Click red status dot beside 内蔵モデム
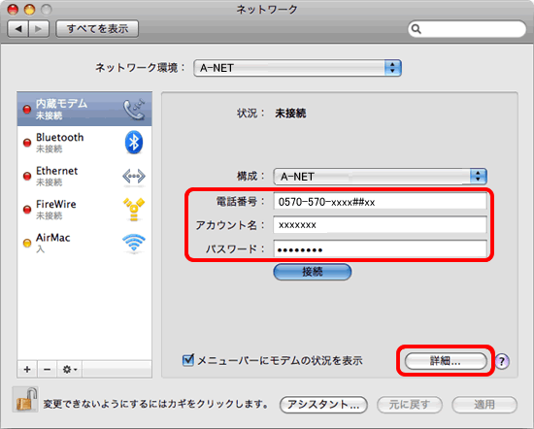The height and width of the screenshot is (429, 534). tap(27, 110)
